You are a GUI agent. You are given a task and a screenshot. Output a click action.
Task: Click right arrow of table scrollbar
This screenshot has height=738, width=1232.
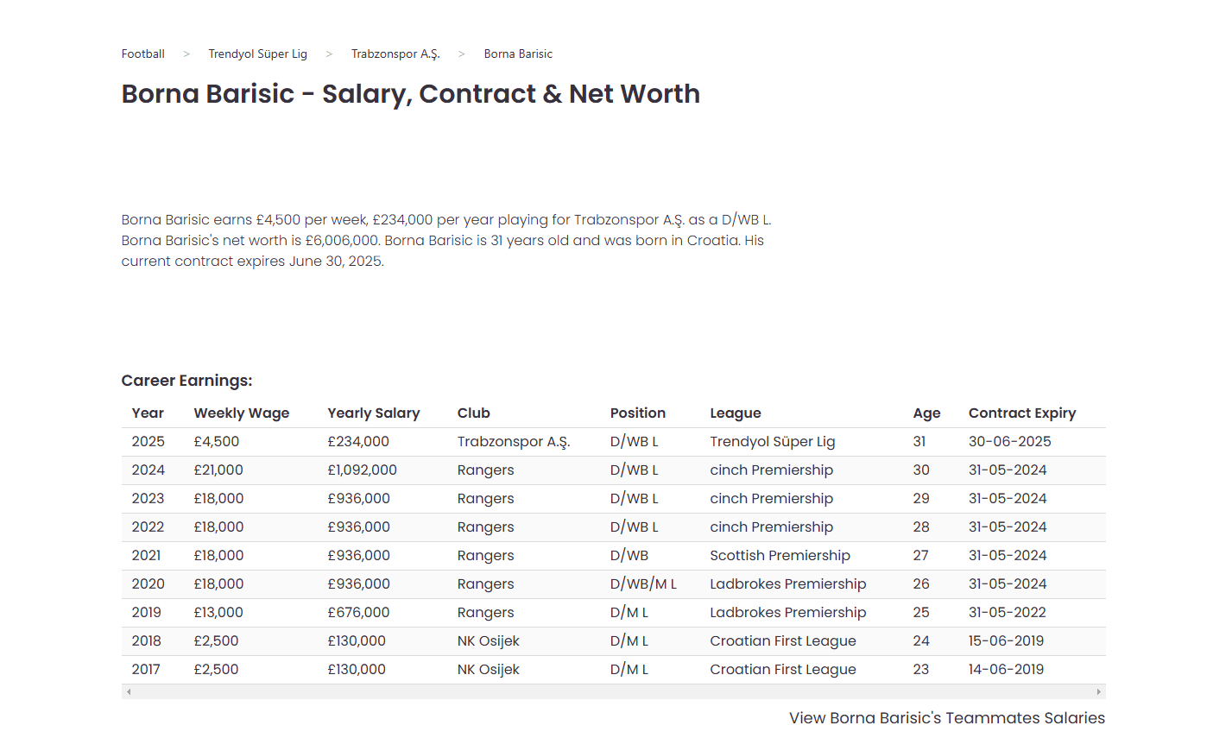[1098, 691]
